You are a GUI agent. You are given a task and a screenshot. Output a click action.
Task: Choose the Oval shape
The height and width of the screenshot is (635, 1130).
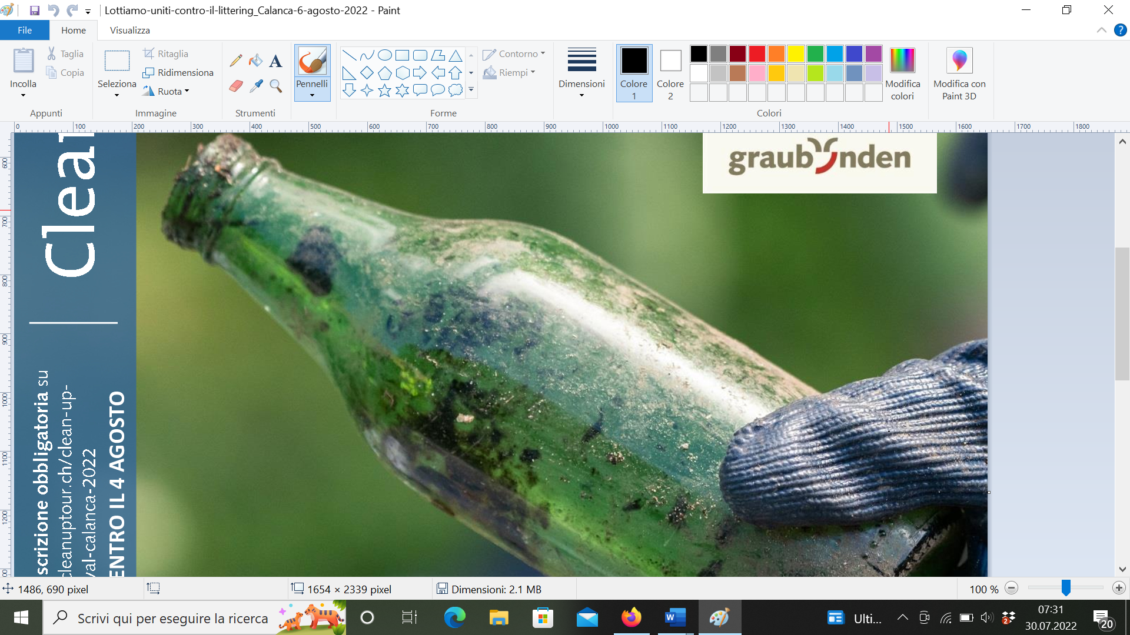(x=384, y=55)
